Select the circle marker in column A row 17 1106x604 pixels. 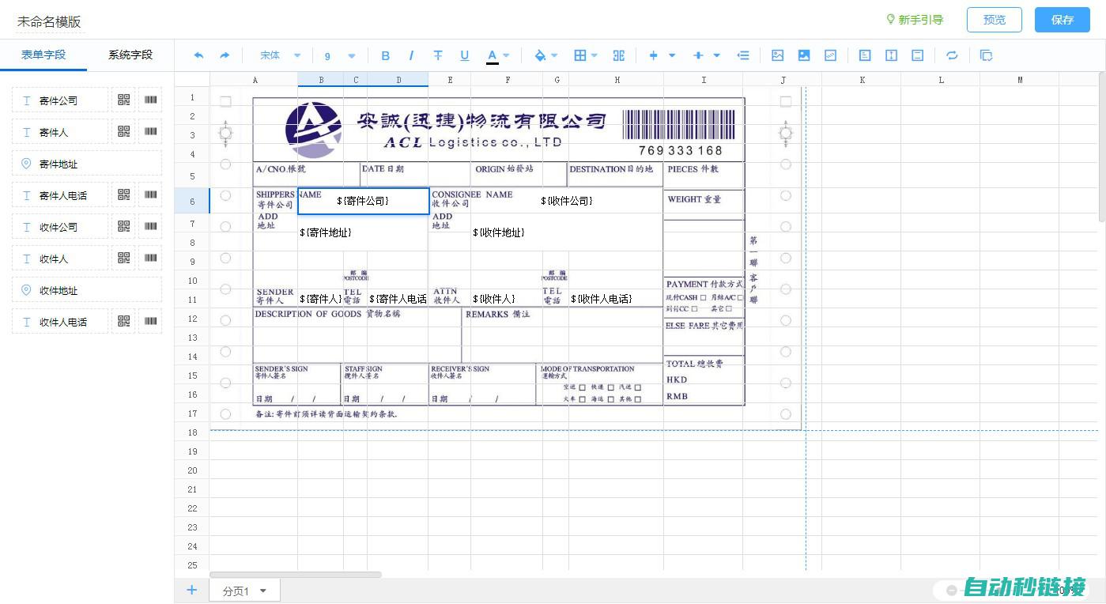[225, 413]
